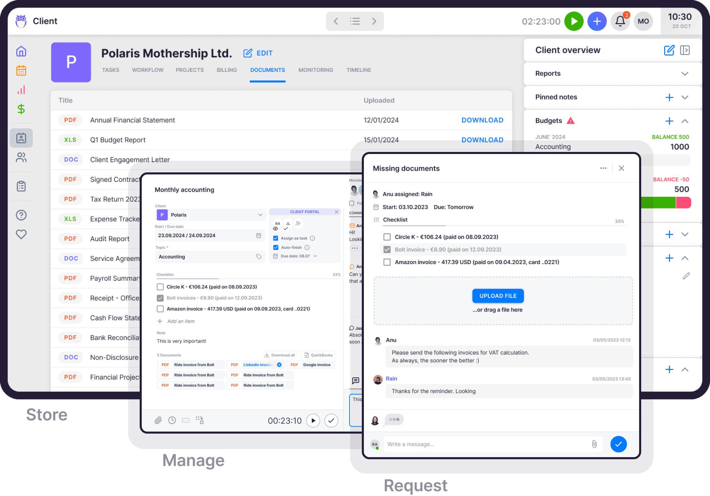Open the home icon in sidebar
The image size is (710, 496).
coord(21,51)
